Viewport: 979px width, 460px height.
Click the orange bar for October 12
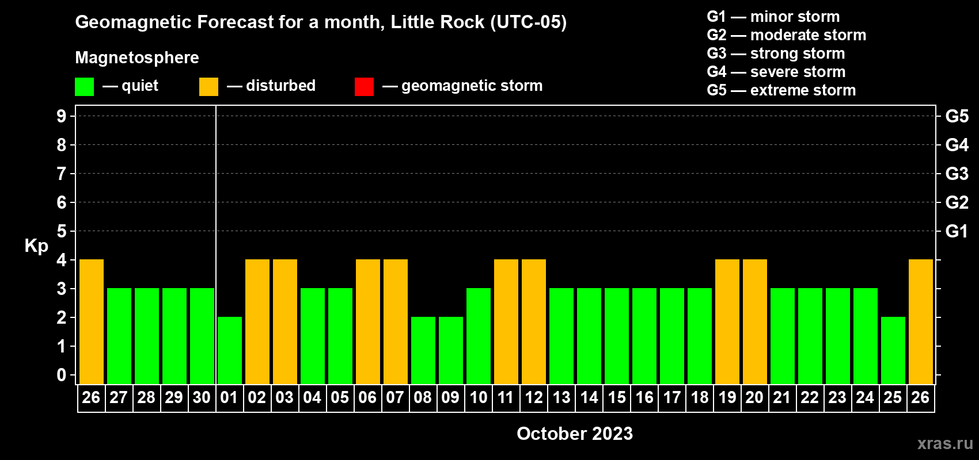(534, 322)
